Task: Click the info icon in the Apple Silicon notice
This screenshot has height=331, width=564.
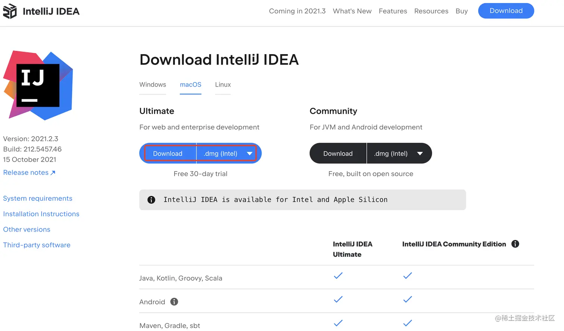Action: point(151,200)
